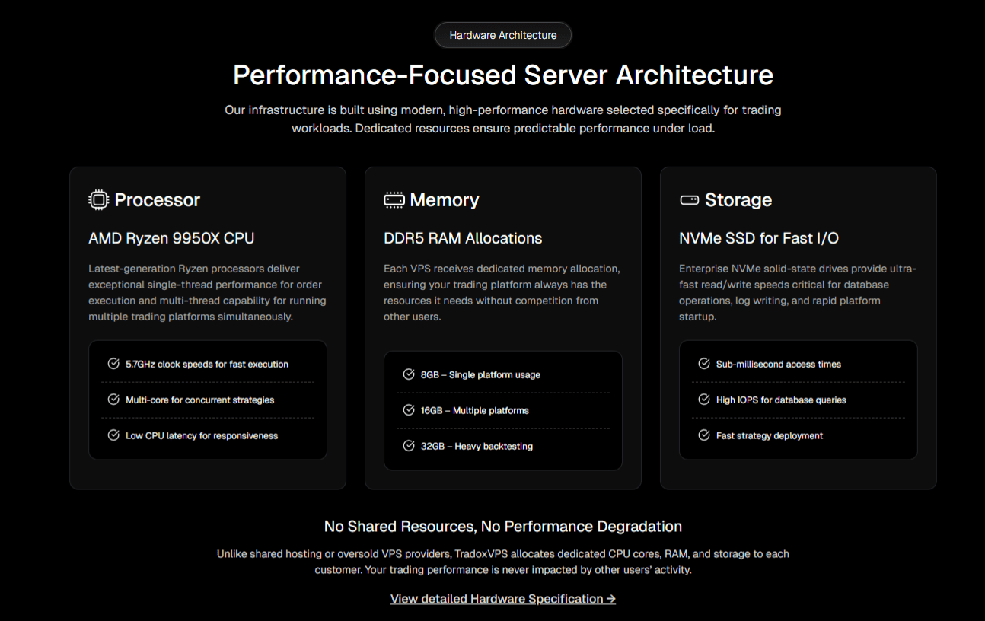Click the checkmark beside 8GB Single platform usage

[x=407, y=374]
